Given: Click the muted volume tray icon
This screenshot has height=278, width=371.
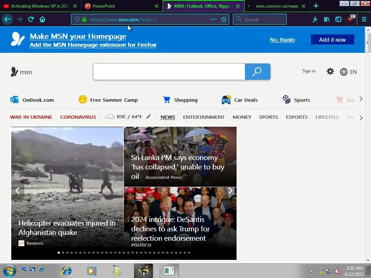Looking at the screenshot, I should tap(338, 271).
